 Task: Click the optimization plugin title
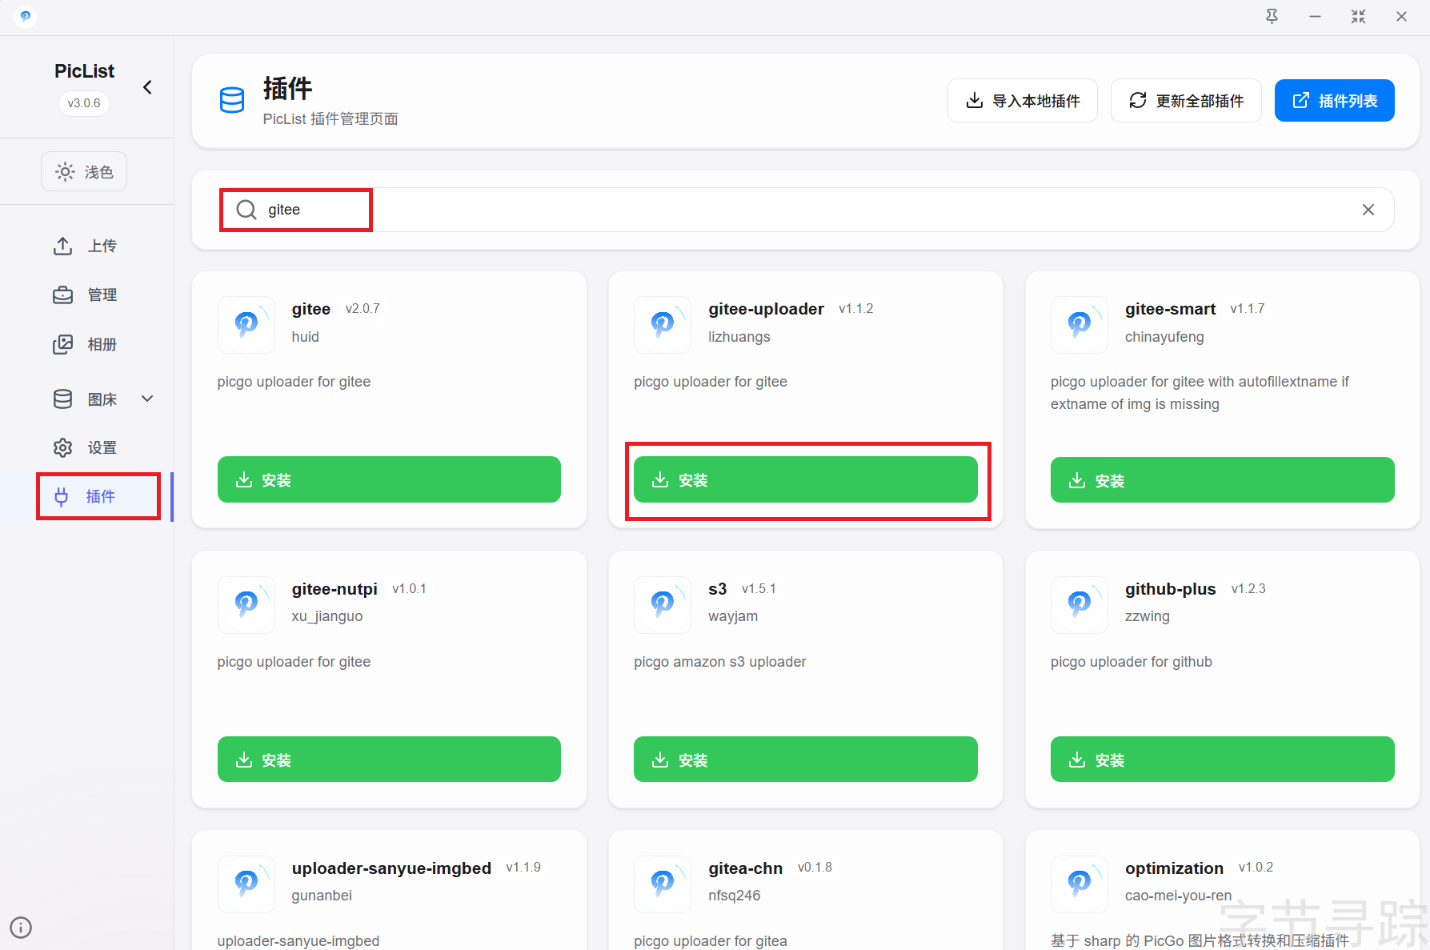click(x=1174, y=868)
